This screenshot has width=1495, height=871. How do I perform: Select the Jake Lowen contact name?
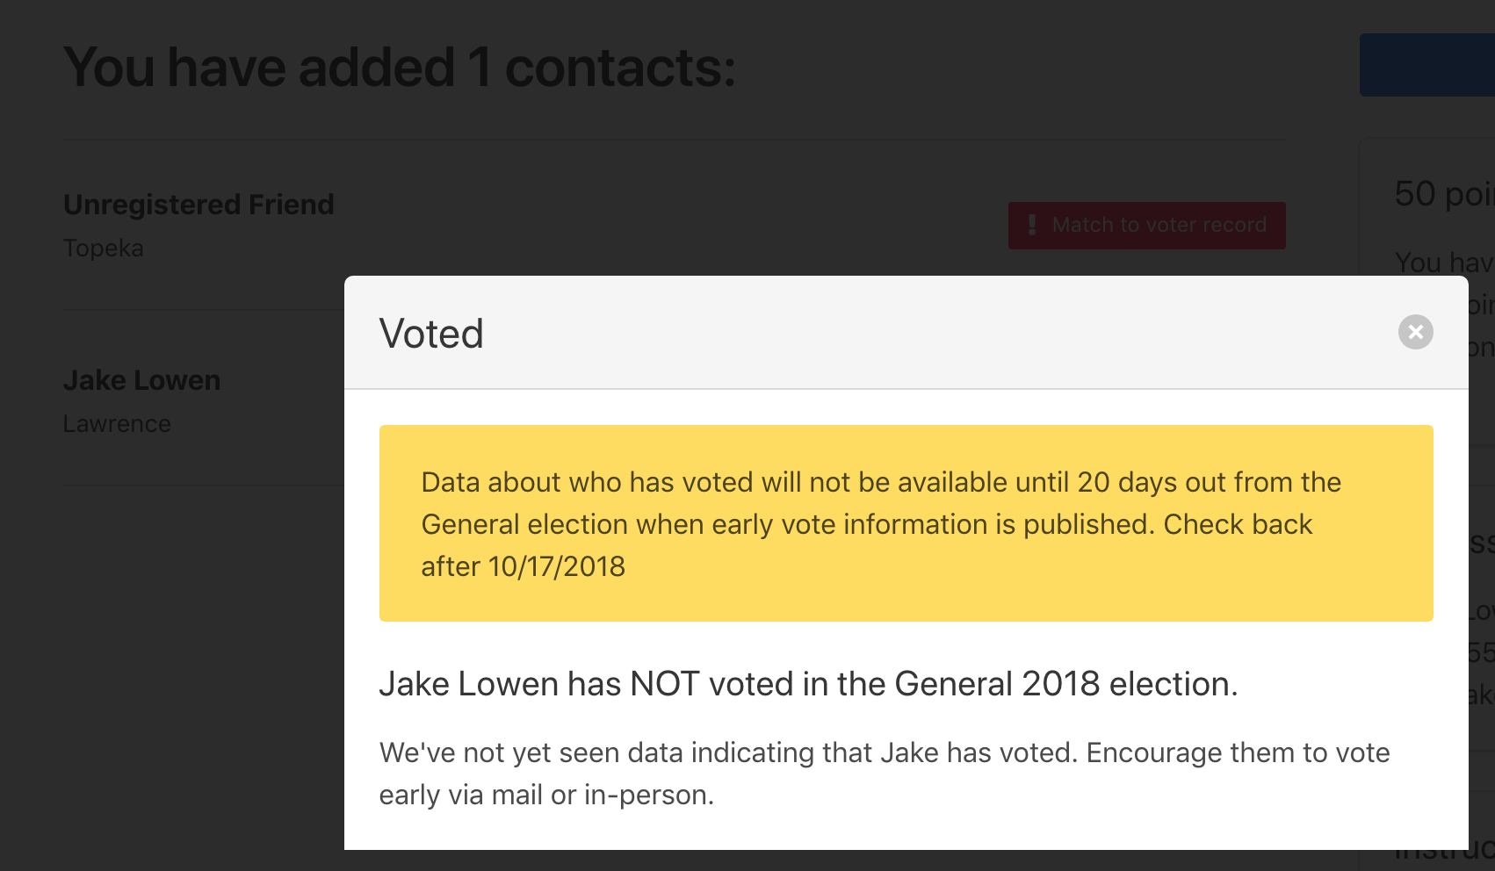pos(141,380)
